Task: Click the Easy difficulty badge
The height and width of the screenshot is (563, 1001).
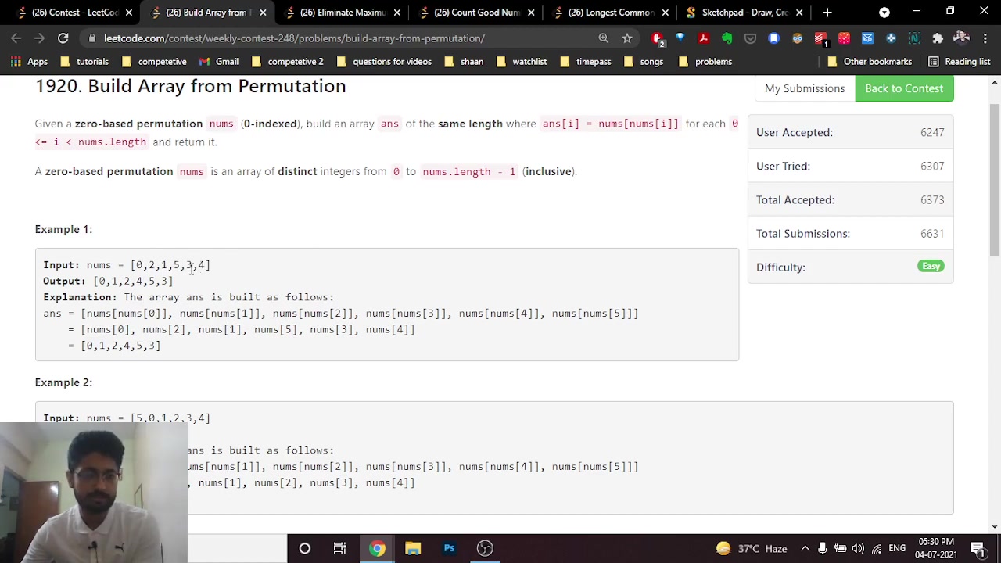Action: point(931,266)
